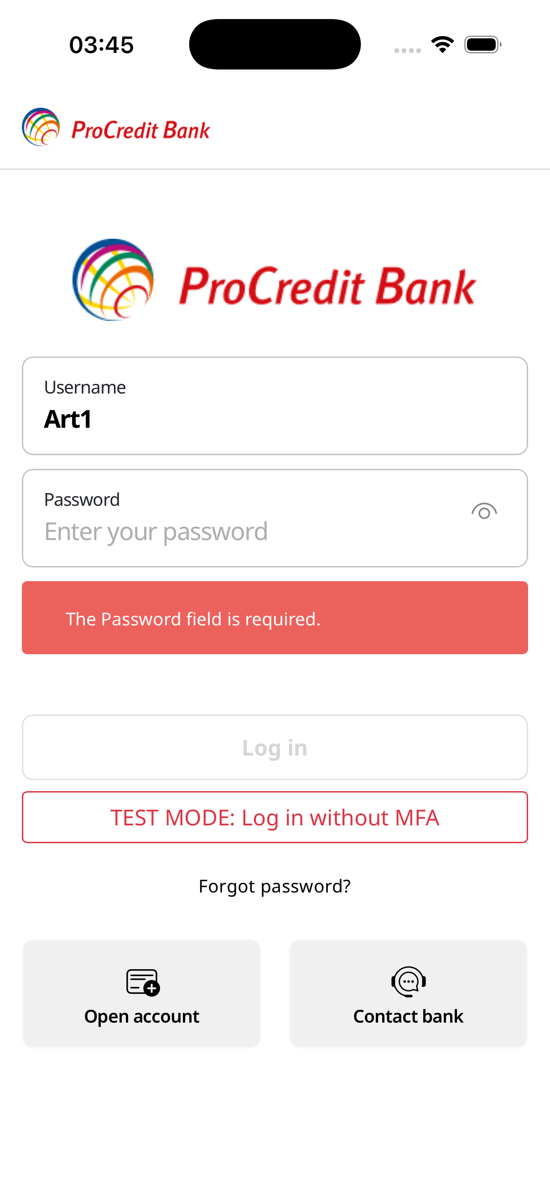Tap the small globe logo in the header
This screenshot has height=1197, width=550.
(41, 127)
